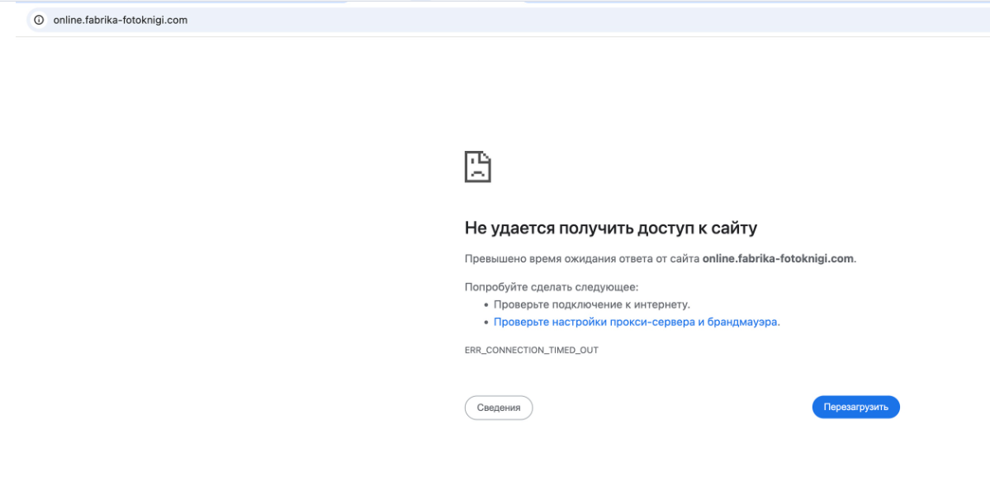Click the Попробуйте сделать следующее line
This screenshot has height=491, width=990.
point(552,287)
